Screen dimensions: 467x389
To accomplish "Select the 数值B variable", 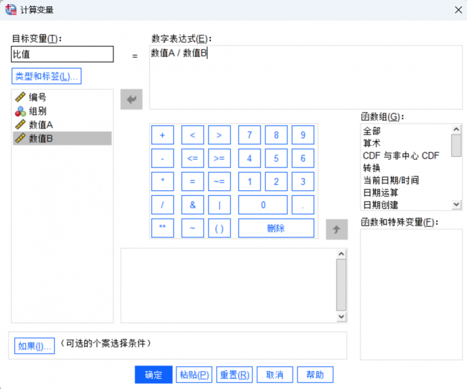I will click(x=62, y=138).
